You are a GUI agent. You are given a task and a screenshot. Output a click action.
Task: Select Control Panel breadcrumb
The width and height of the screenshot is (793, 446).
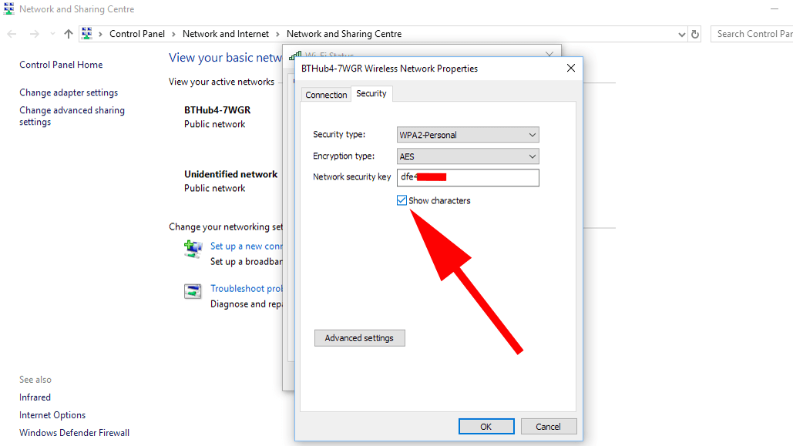click(x=137, y=34)
